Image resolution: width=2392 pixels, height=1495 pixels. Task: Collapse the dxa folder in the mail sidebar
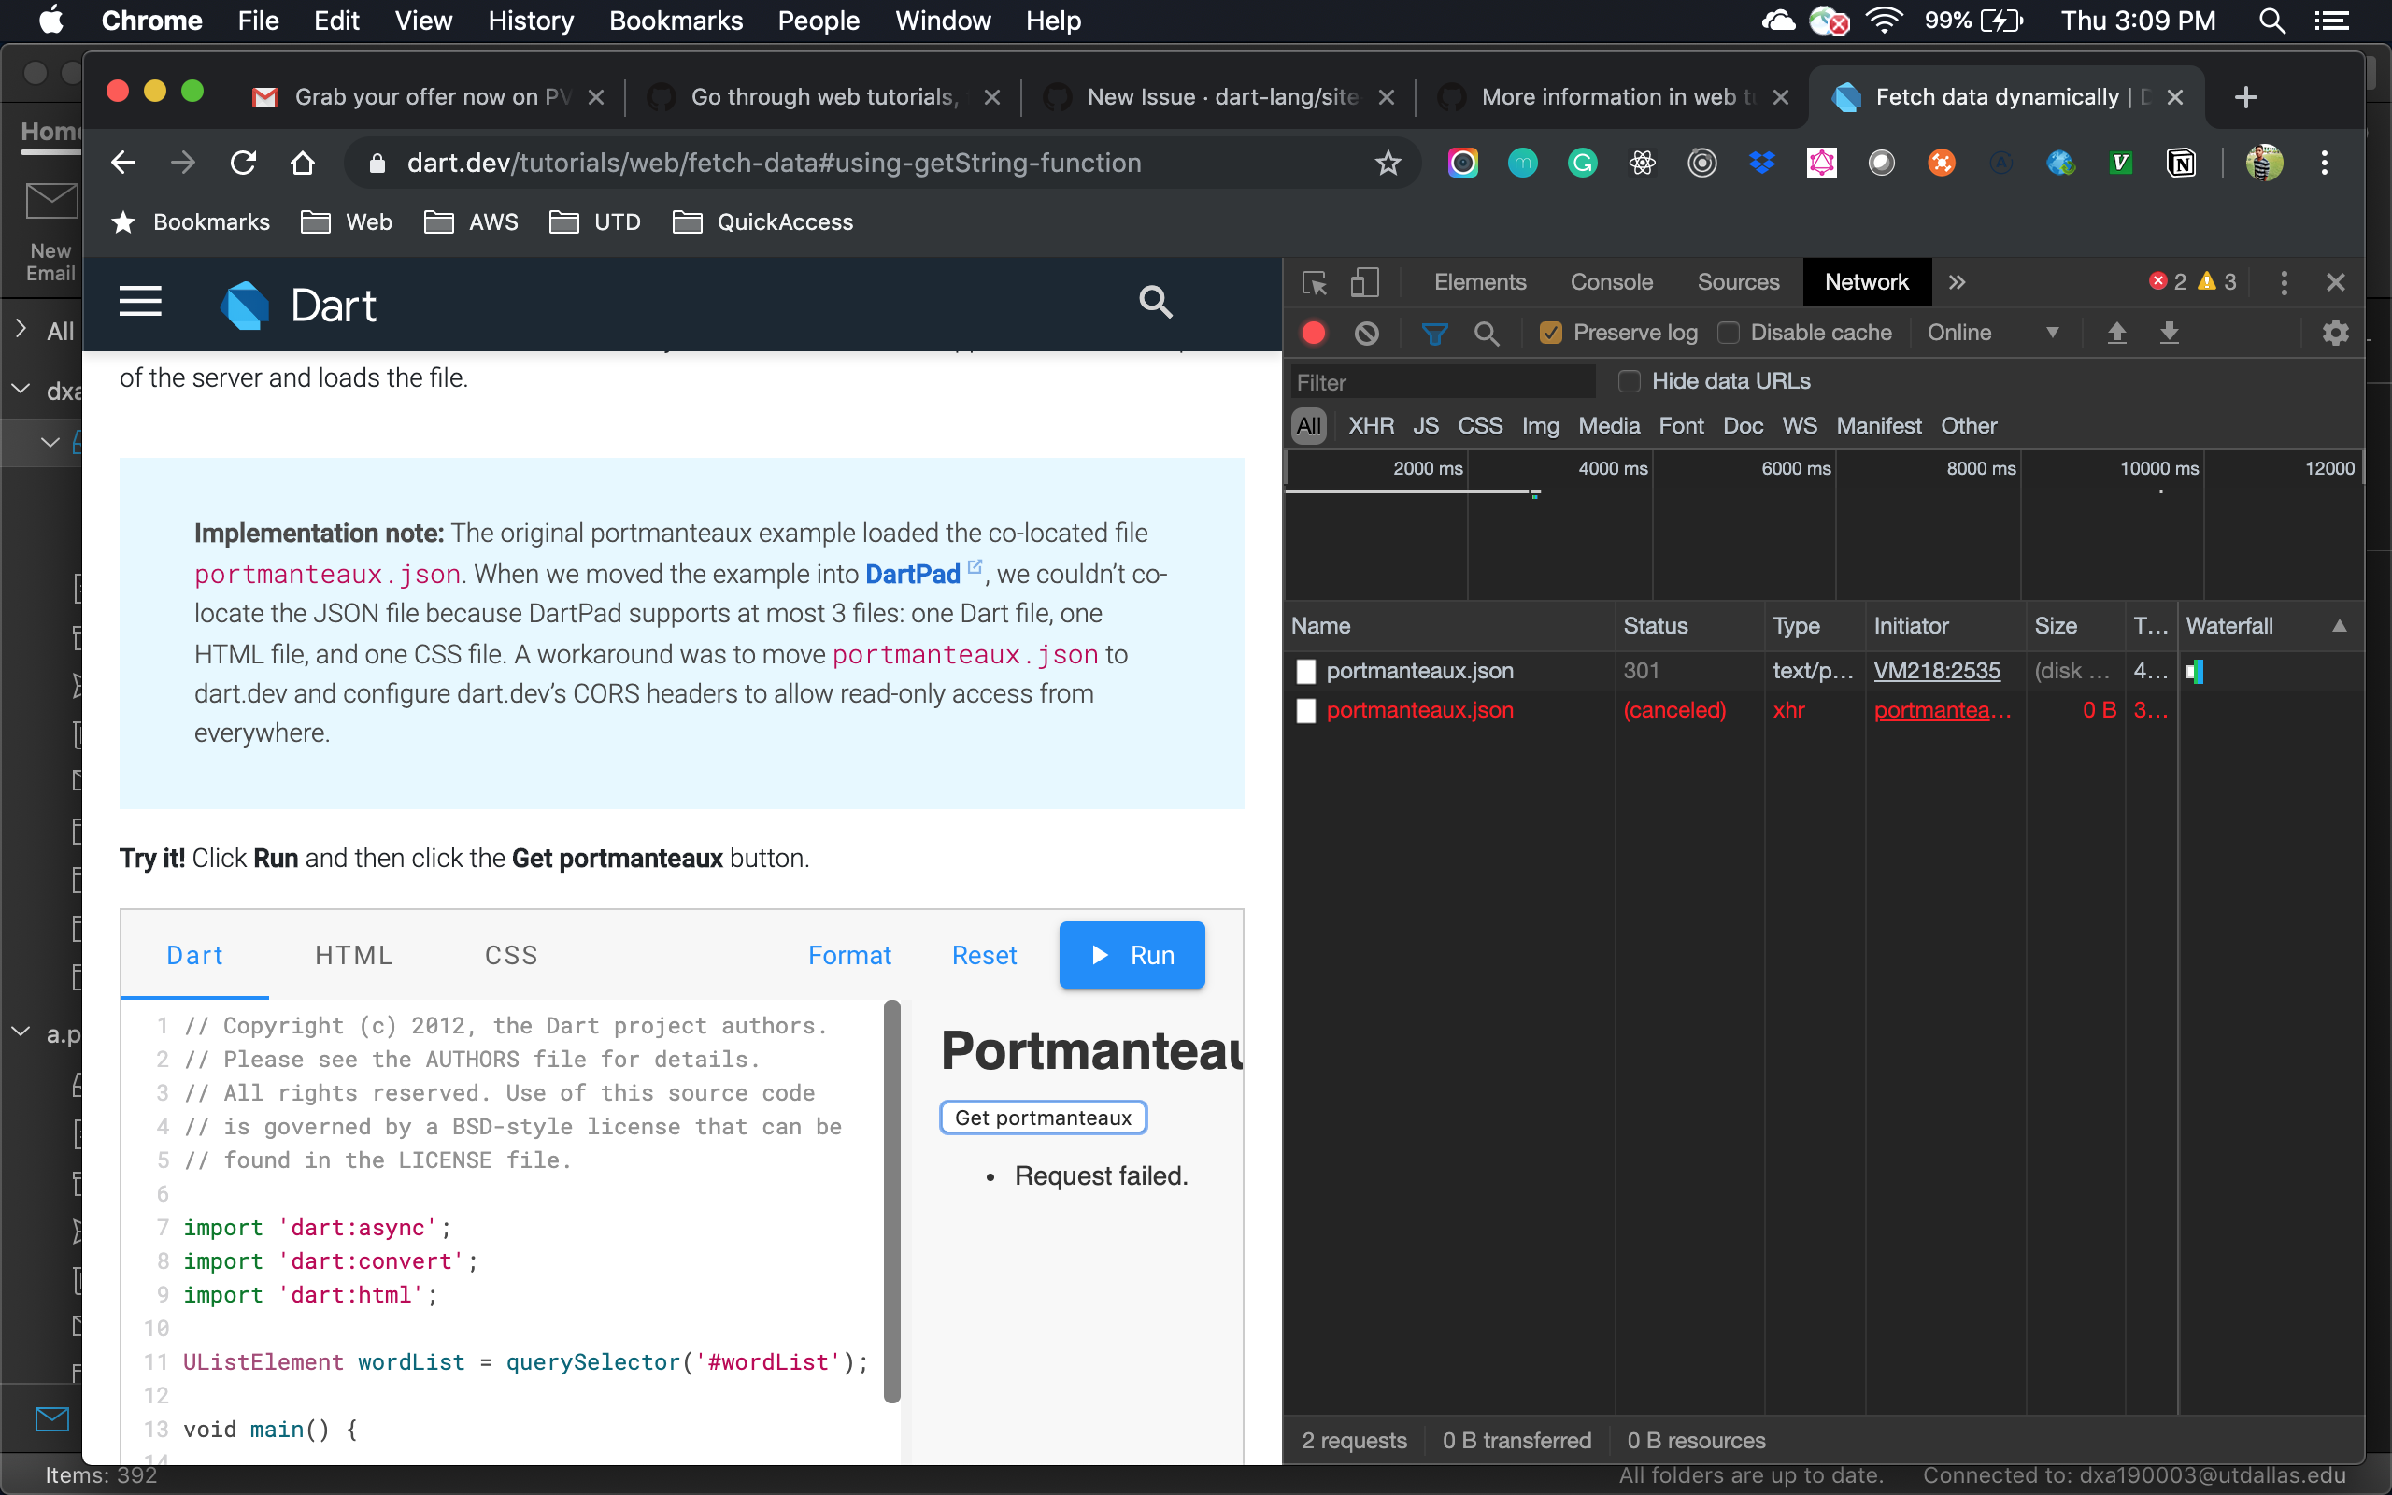(x=21, y=390)
